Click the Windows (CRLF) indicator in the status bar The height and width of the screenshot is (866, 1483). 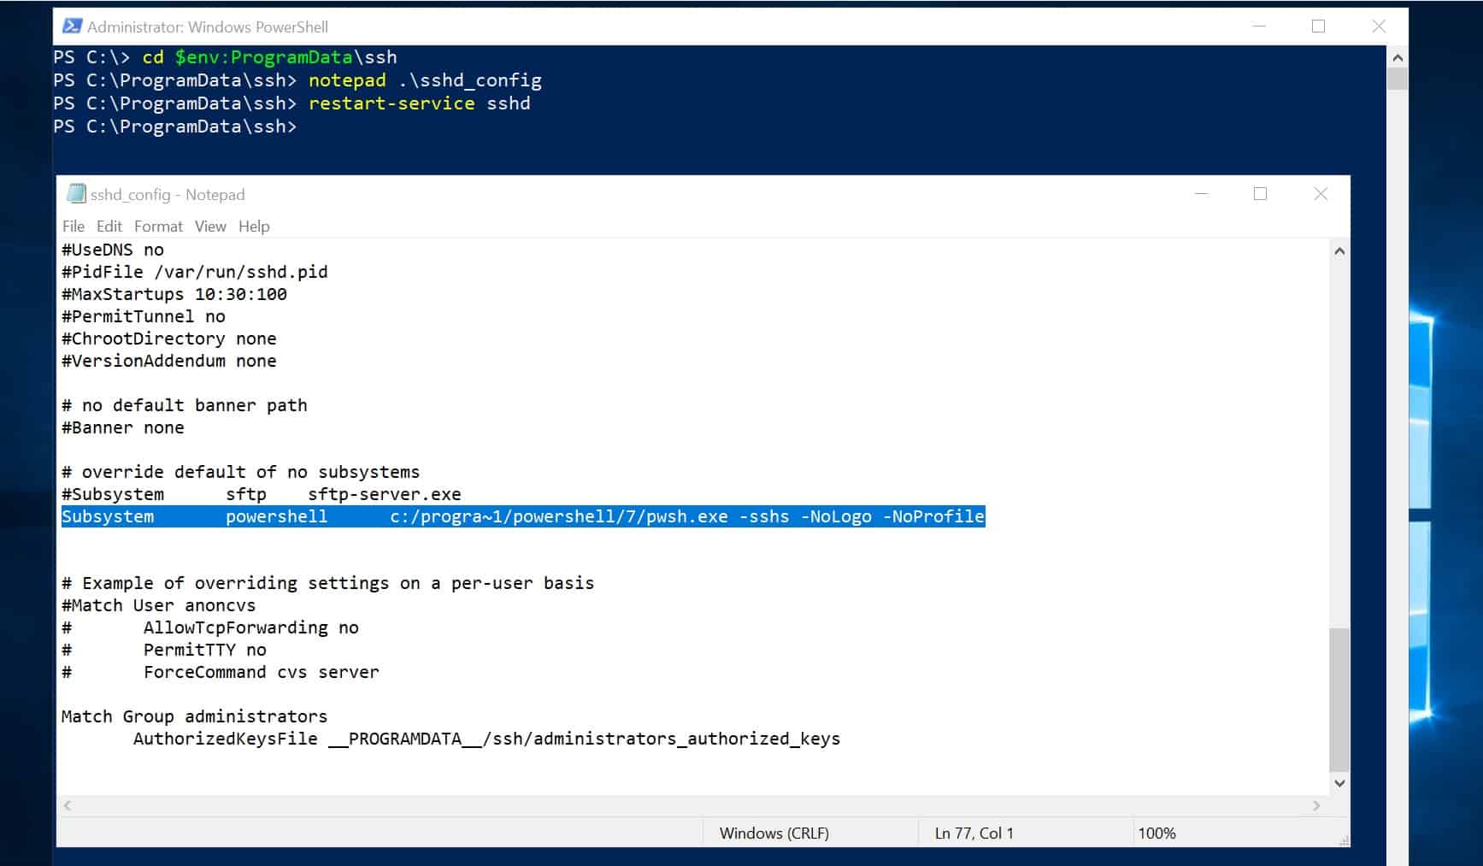point(774,833)
